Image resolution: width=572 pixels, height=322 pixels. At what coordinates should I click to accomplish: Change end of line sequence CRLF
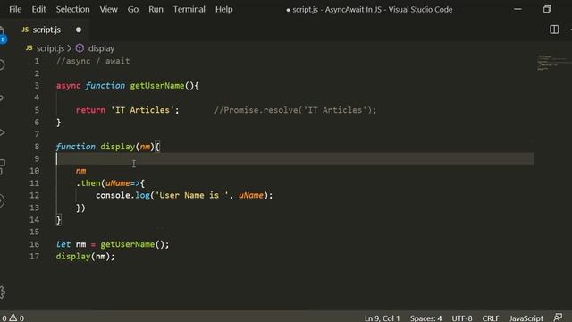[x=491, y=318]
